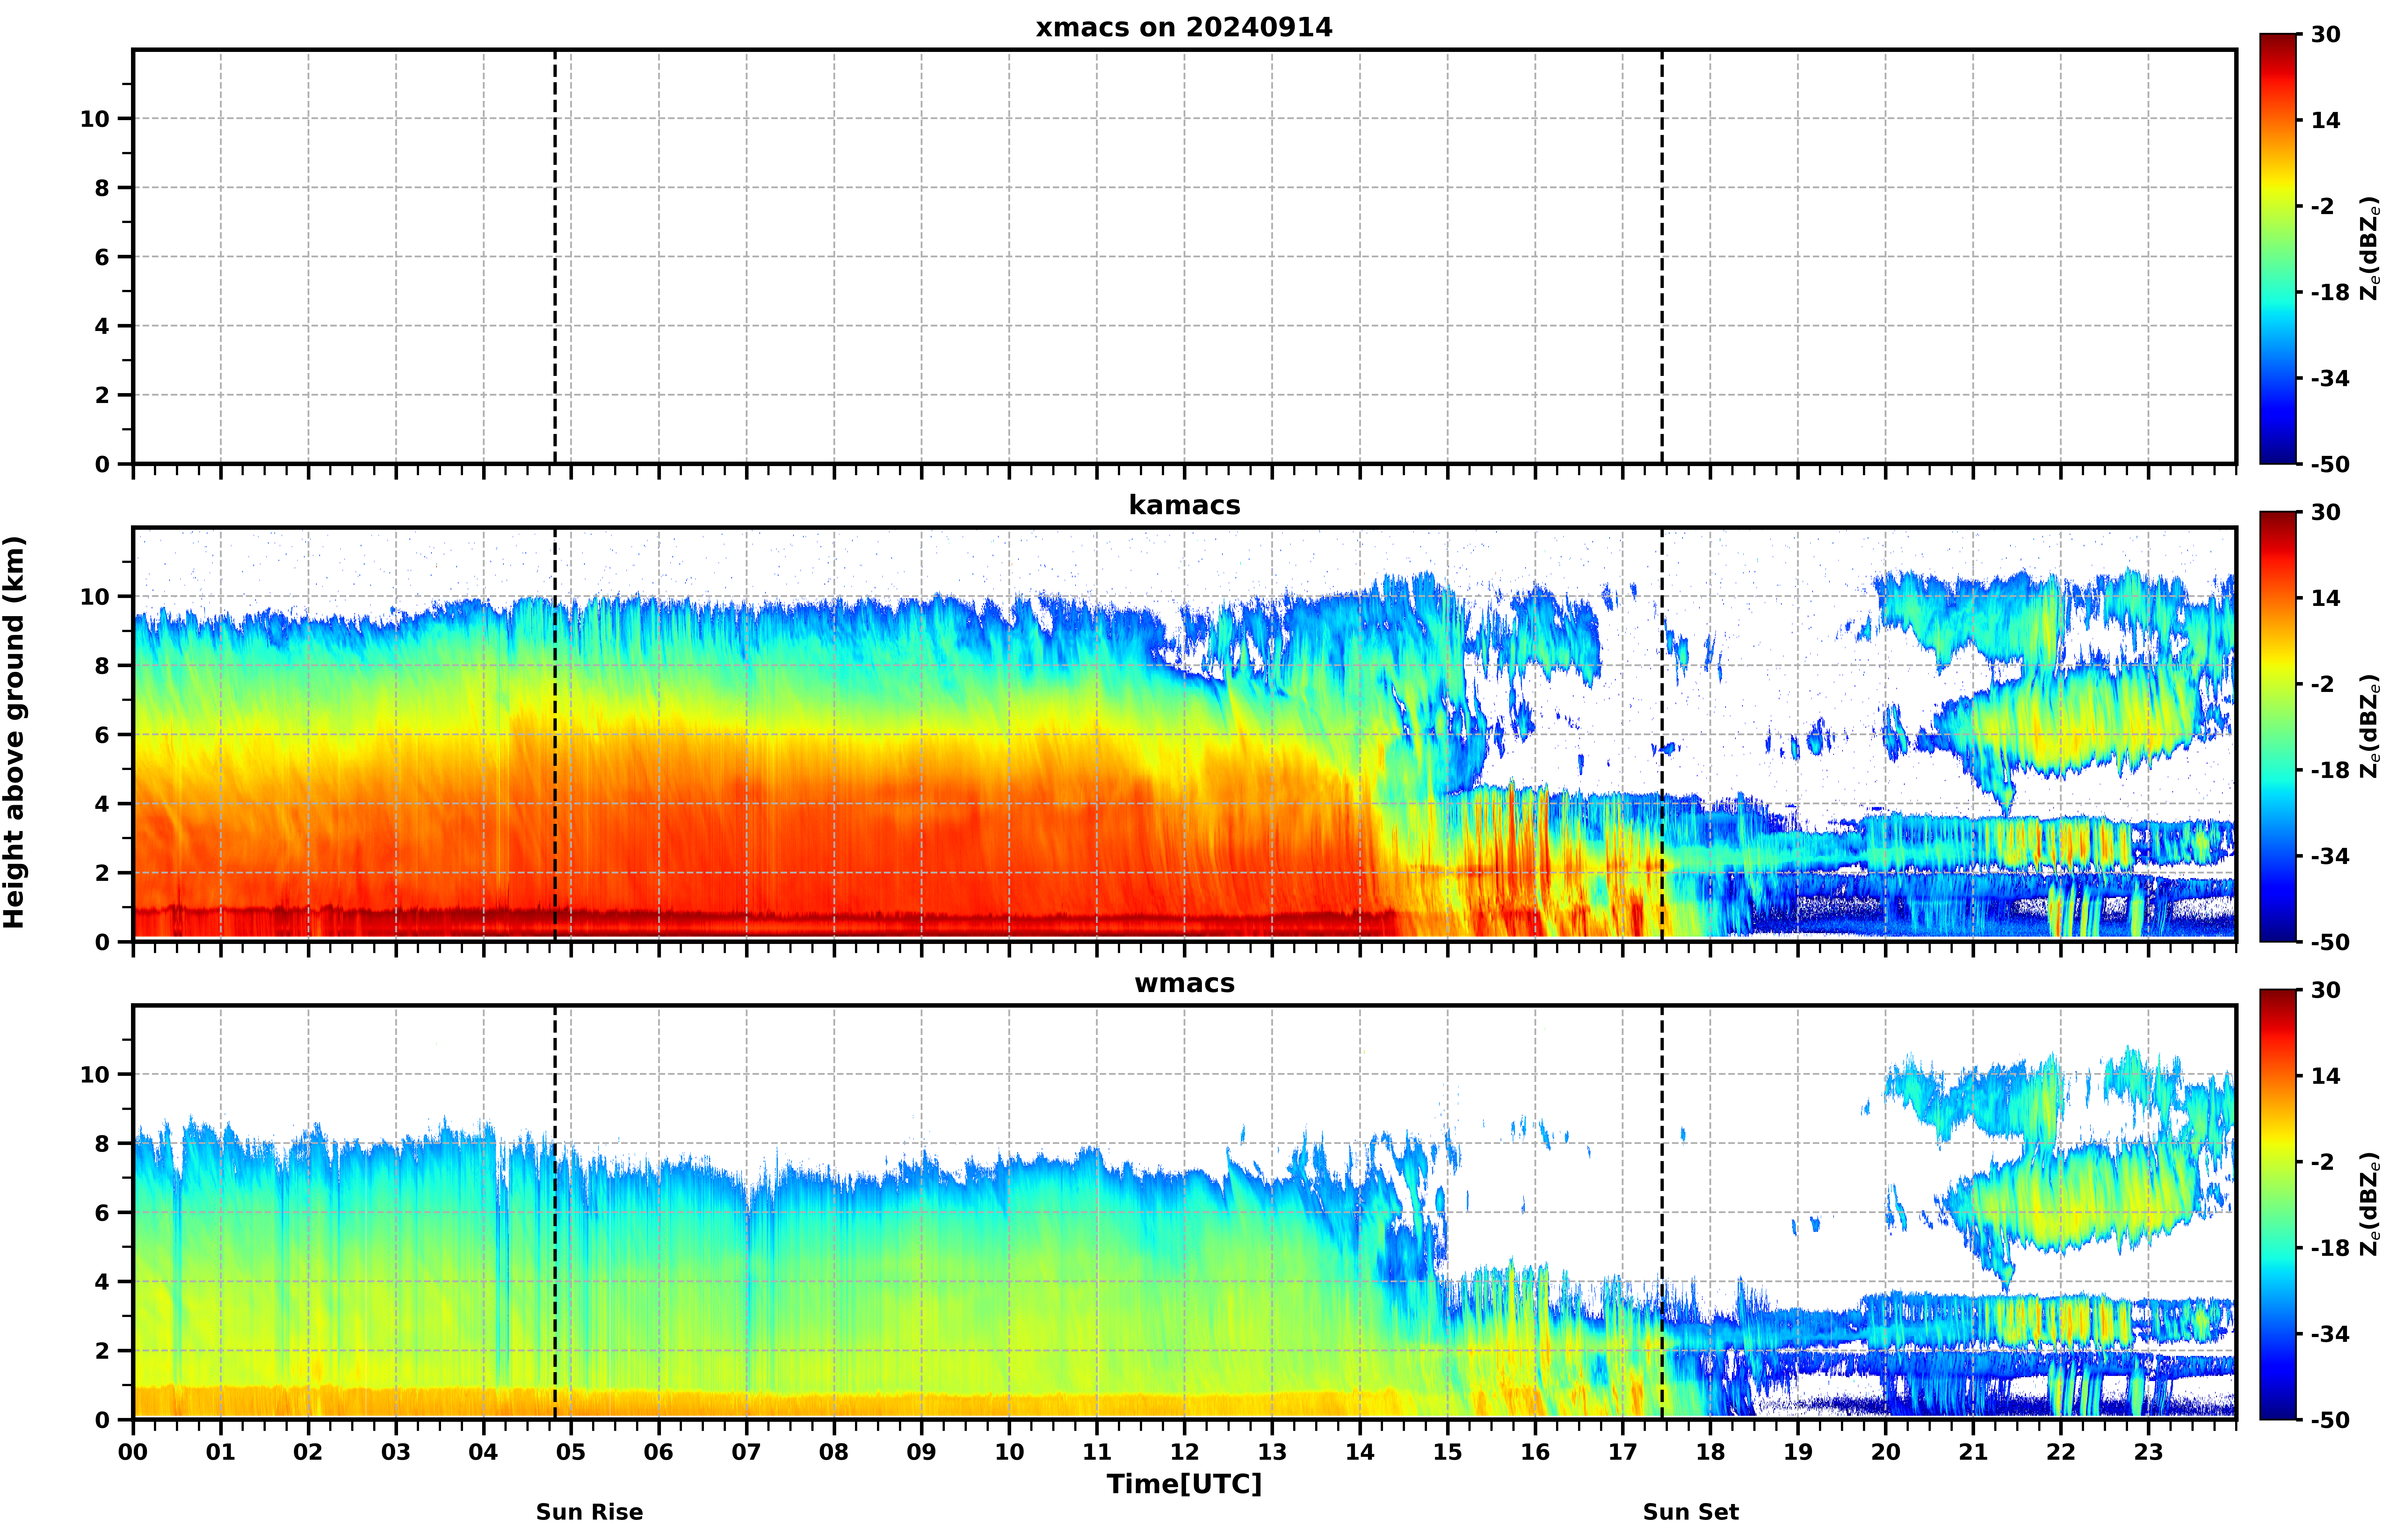The height and width of the screenshot is (1540, 2397).
Task: Click the 'Height above ground (km)' axis label
Action: pyautogui.click(x=14, y=732)
